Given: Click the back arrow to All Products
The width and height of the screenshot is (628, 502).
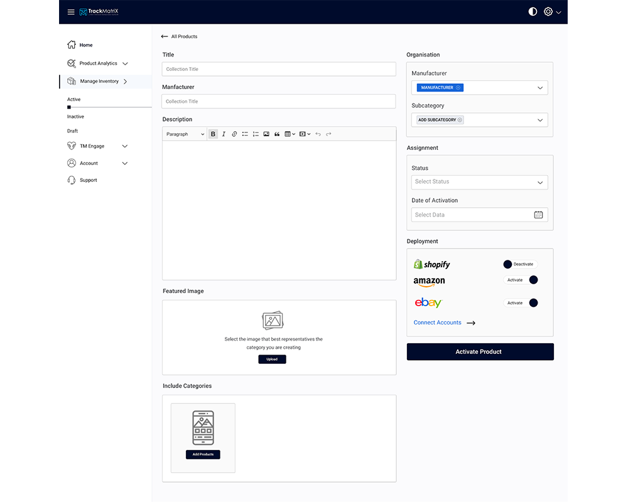Looking at the screenshot, I should (164, 36).
